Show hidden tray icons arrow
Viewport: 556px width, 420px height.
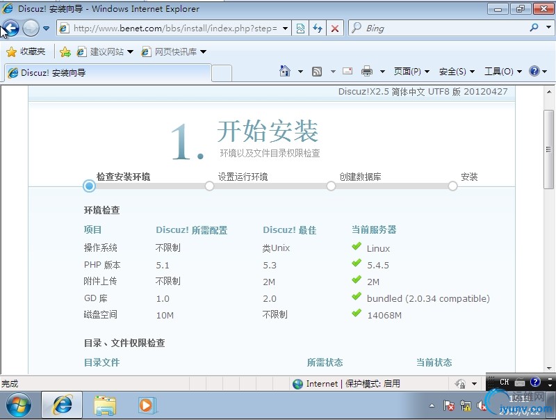point(432,405)
